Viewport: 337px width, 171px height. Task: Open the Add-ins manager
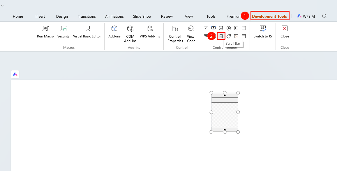pos(114,32)
